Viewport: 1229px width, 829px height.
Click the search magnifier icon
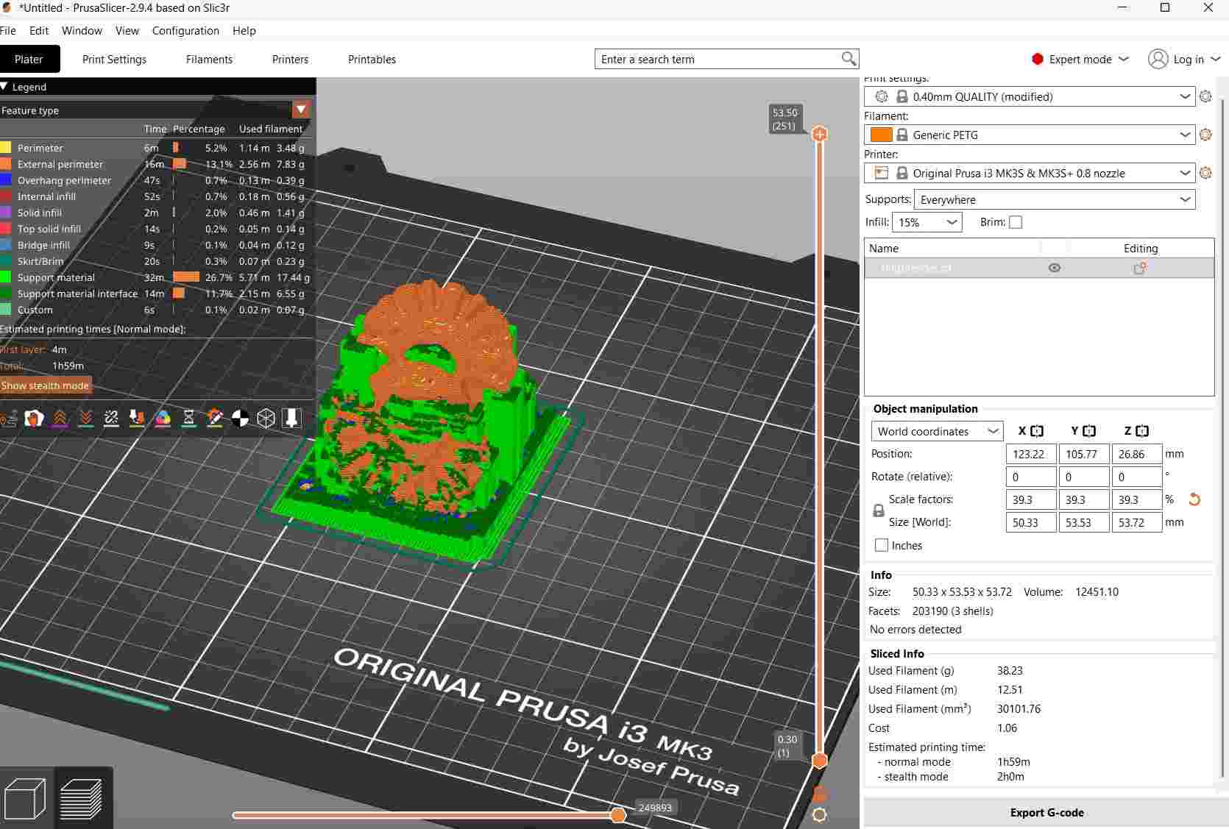(x=848, y=59)
